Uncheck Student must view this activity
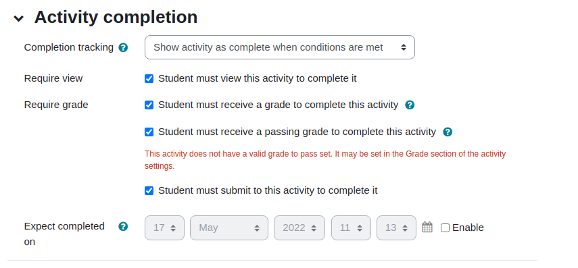The width and height of the screenshot is (578, 268). coord(149,78)
